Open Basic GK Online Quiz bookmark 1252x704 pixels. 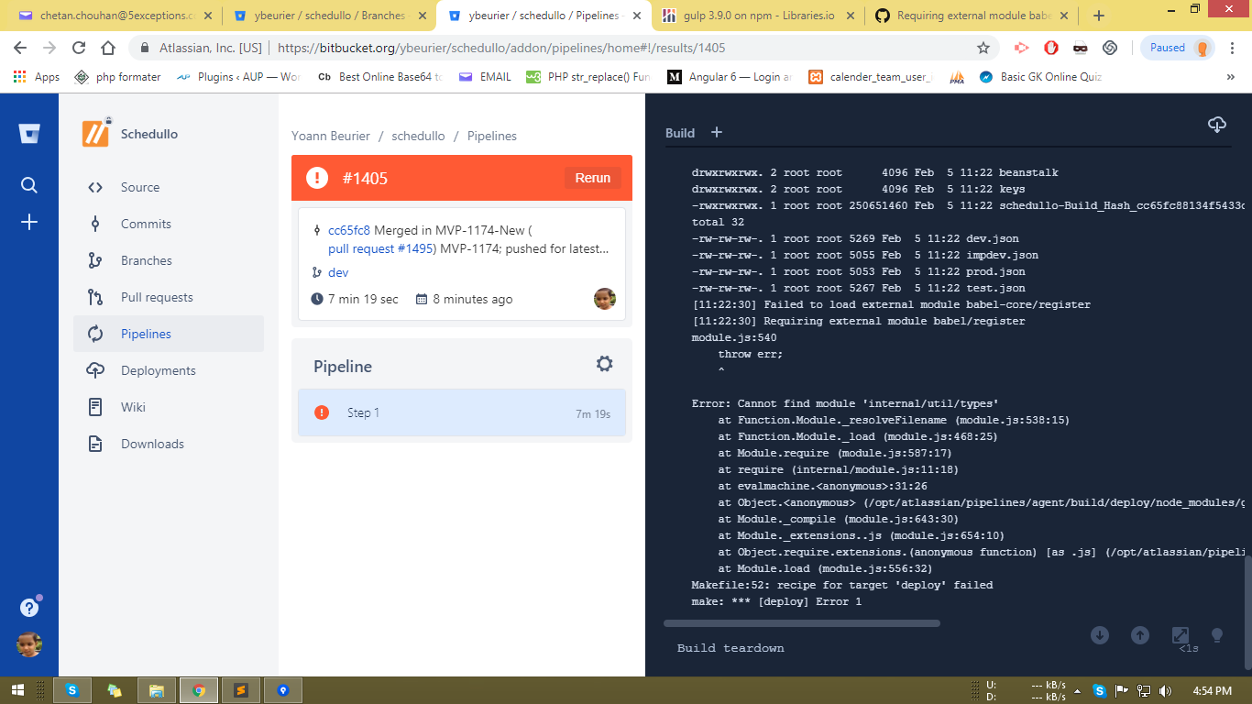[x=1040, y=77]
